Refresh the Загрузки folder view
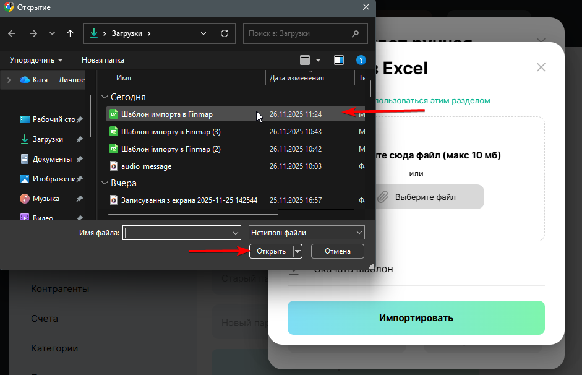This screenshot has width=582, height=375. coord(225,33)
